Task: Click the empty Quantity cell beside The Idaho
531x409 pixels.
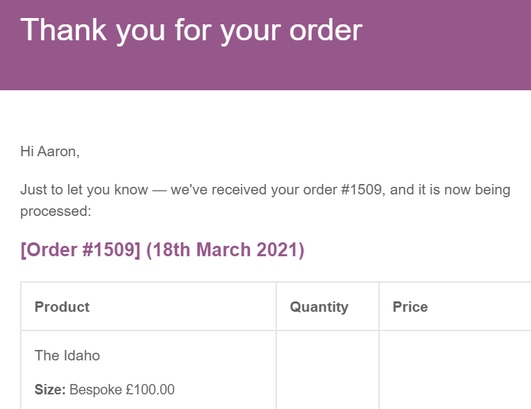Action: coord(328,370)
